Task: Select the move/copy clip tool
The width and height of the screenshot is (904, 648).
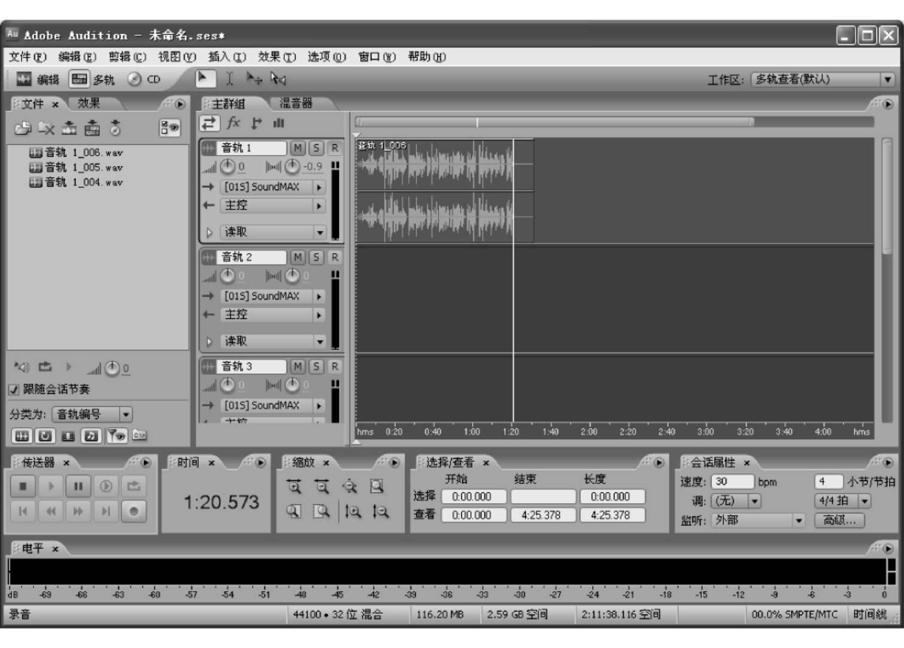Action: click(x=254, y=79)
